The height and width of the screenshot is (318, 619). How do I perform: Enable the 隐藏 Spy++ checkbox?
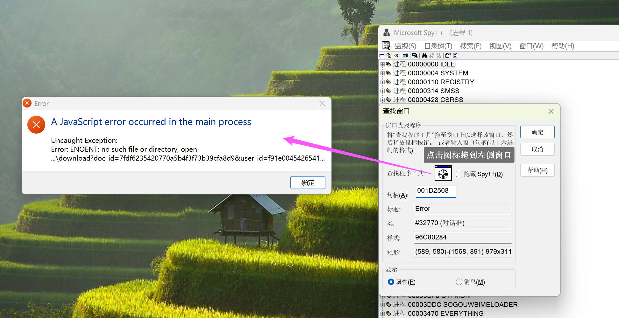pos(459,174)
